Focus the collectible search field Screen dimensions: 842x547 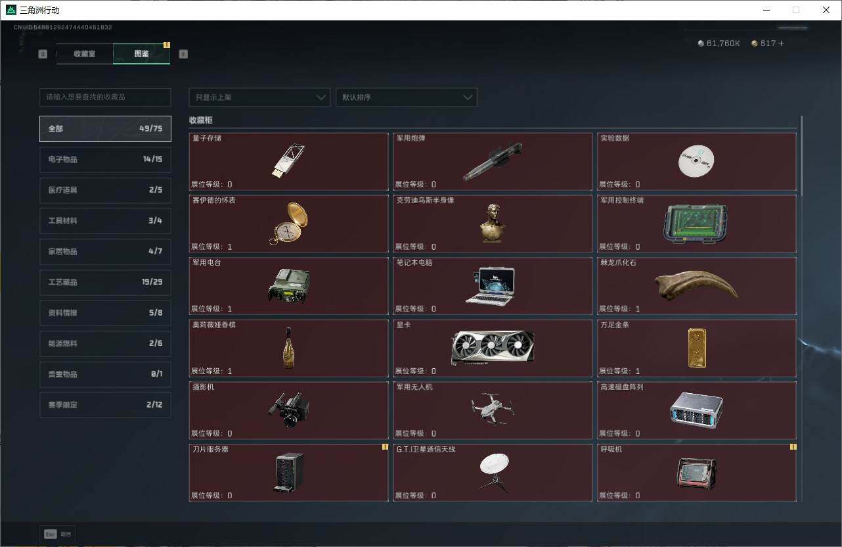tap(105, 97)
